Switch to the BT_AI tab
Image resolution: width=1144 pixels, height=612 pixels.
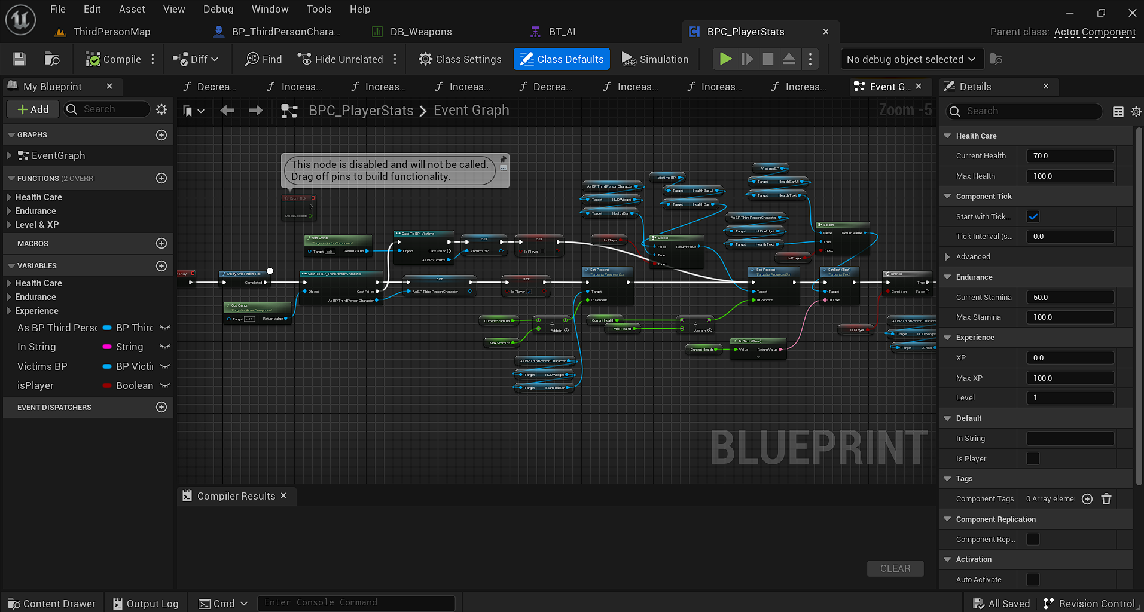tap(562, 32)
